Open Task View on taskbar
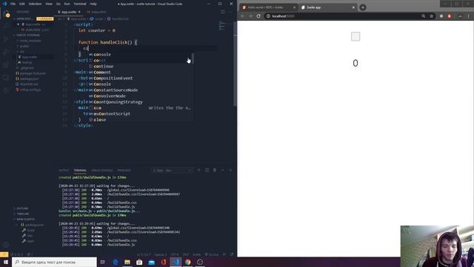Image resolution: width=474 pixels, height=267 pixels. [103, 262]
